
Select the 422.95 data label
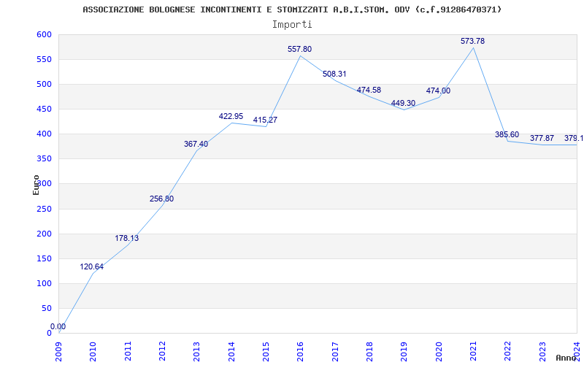tap(231, 116)
